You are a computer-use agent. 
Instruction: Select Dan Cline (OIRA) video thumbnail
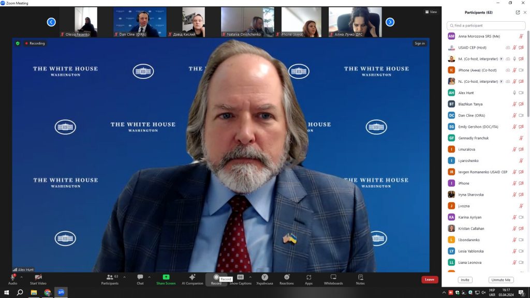[140, 22]
